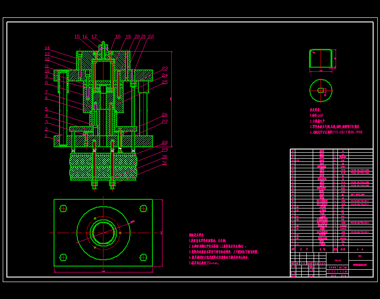The width and height of the screenshot is (380, 299).
Task: Select part callout number 10
Action: (x=47, y=71)
